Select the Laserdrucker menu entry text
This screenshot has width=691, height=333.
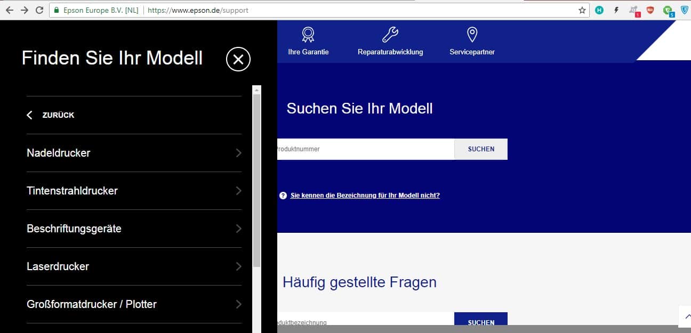pos(58,266)
